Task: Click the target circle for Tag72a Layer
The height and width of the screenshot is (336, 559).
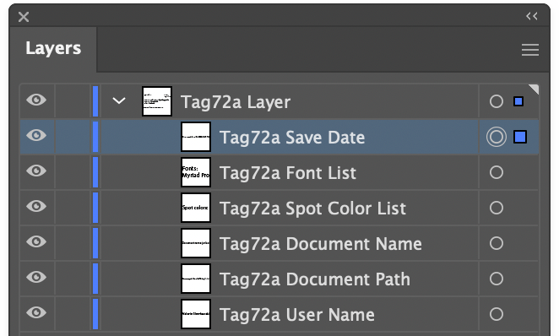Action: tap(497, 101)
